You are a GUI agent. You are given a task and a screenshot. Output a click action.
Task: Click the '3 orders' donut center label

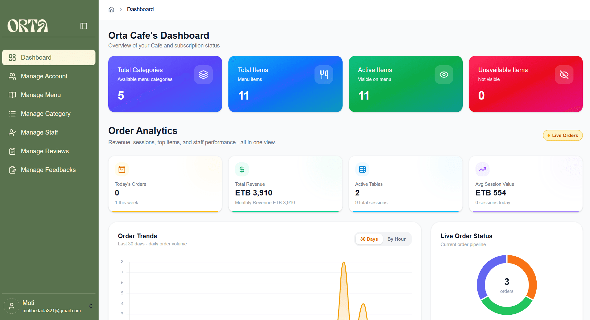507,285
